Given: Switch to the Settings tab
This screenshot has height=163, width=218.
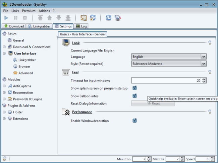Looking at the screenshot, I should 63,26.
